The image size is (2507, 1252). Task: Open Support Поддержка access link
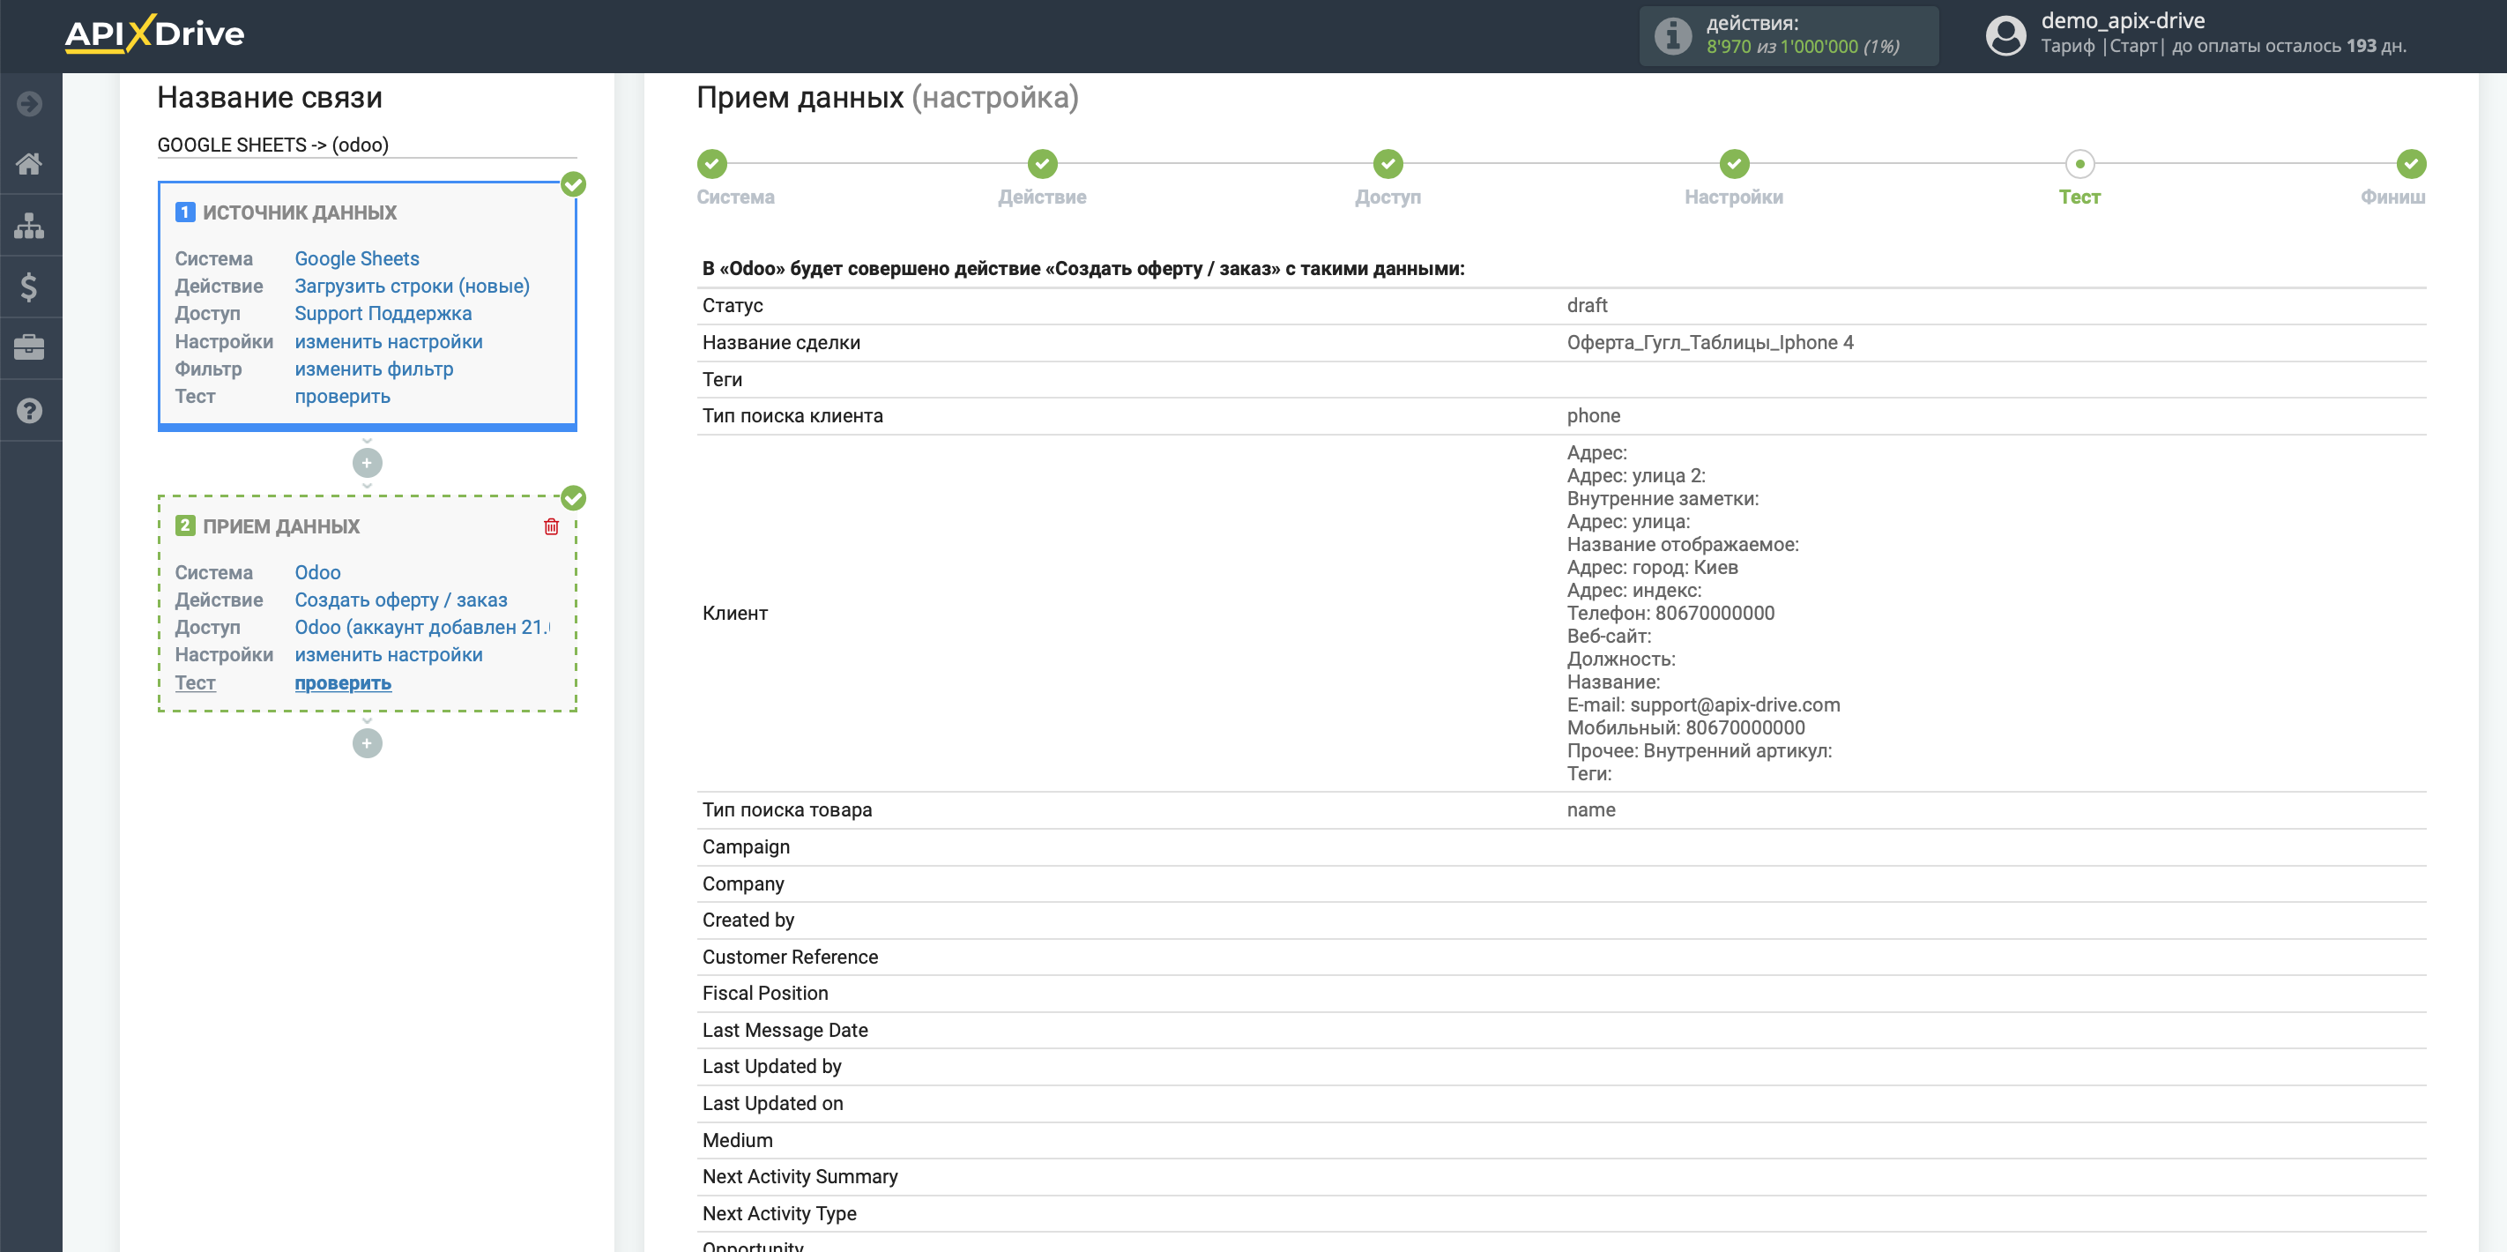(383, 314)
